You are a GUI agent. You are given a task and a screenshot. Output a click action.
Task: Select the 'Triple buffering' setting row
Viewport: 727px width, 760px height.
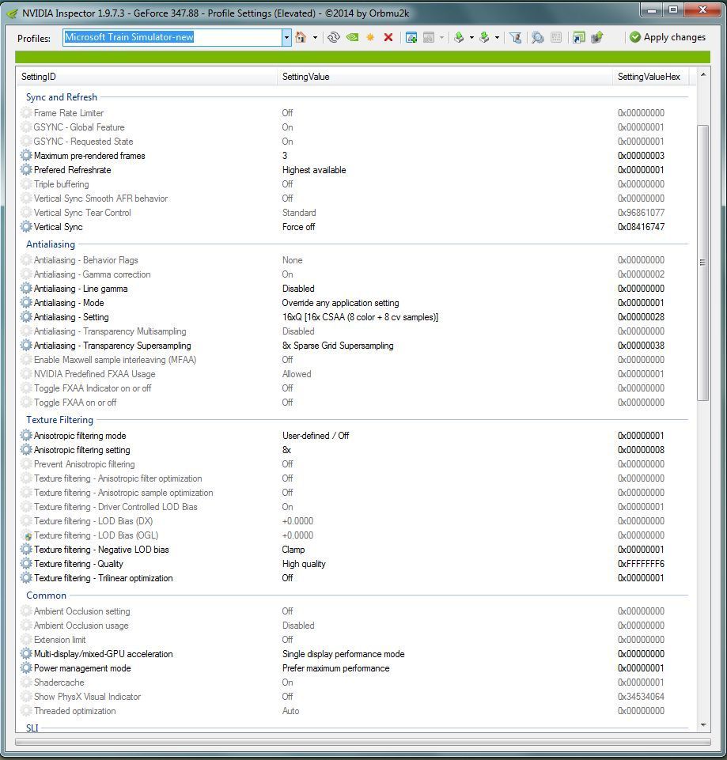[x=353, y=184]
